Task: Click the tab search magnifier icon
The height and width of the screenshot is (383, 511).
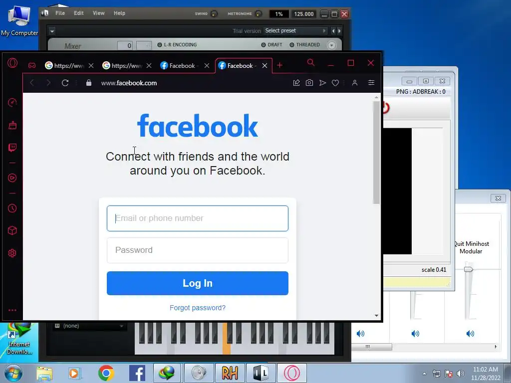Action: point(311,62)
